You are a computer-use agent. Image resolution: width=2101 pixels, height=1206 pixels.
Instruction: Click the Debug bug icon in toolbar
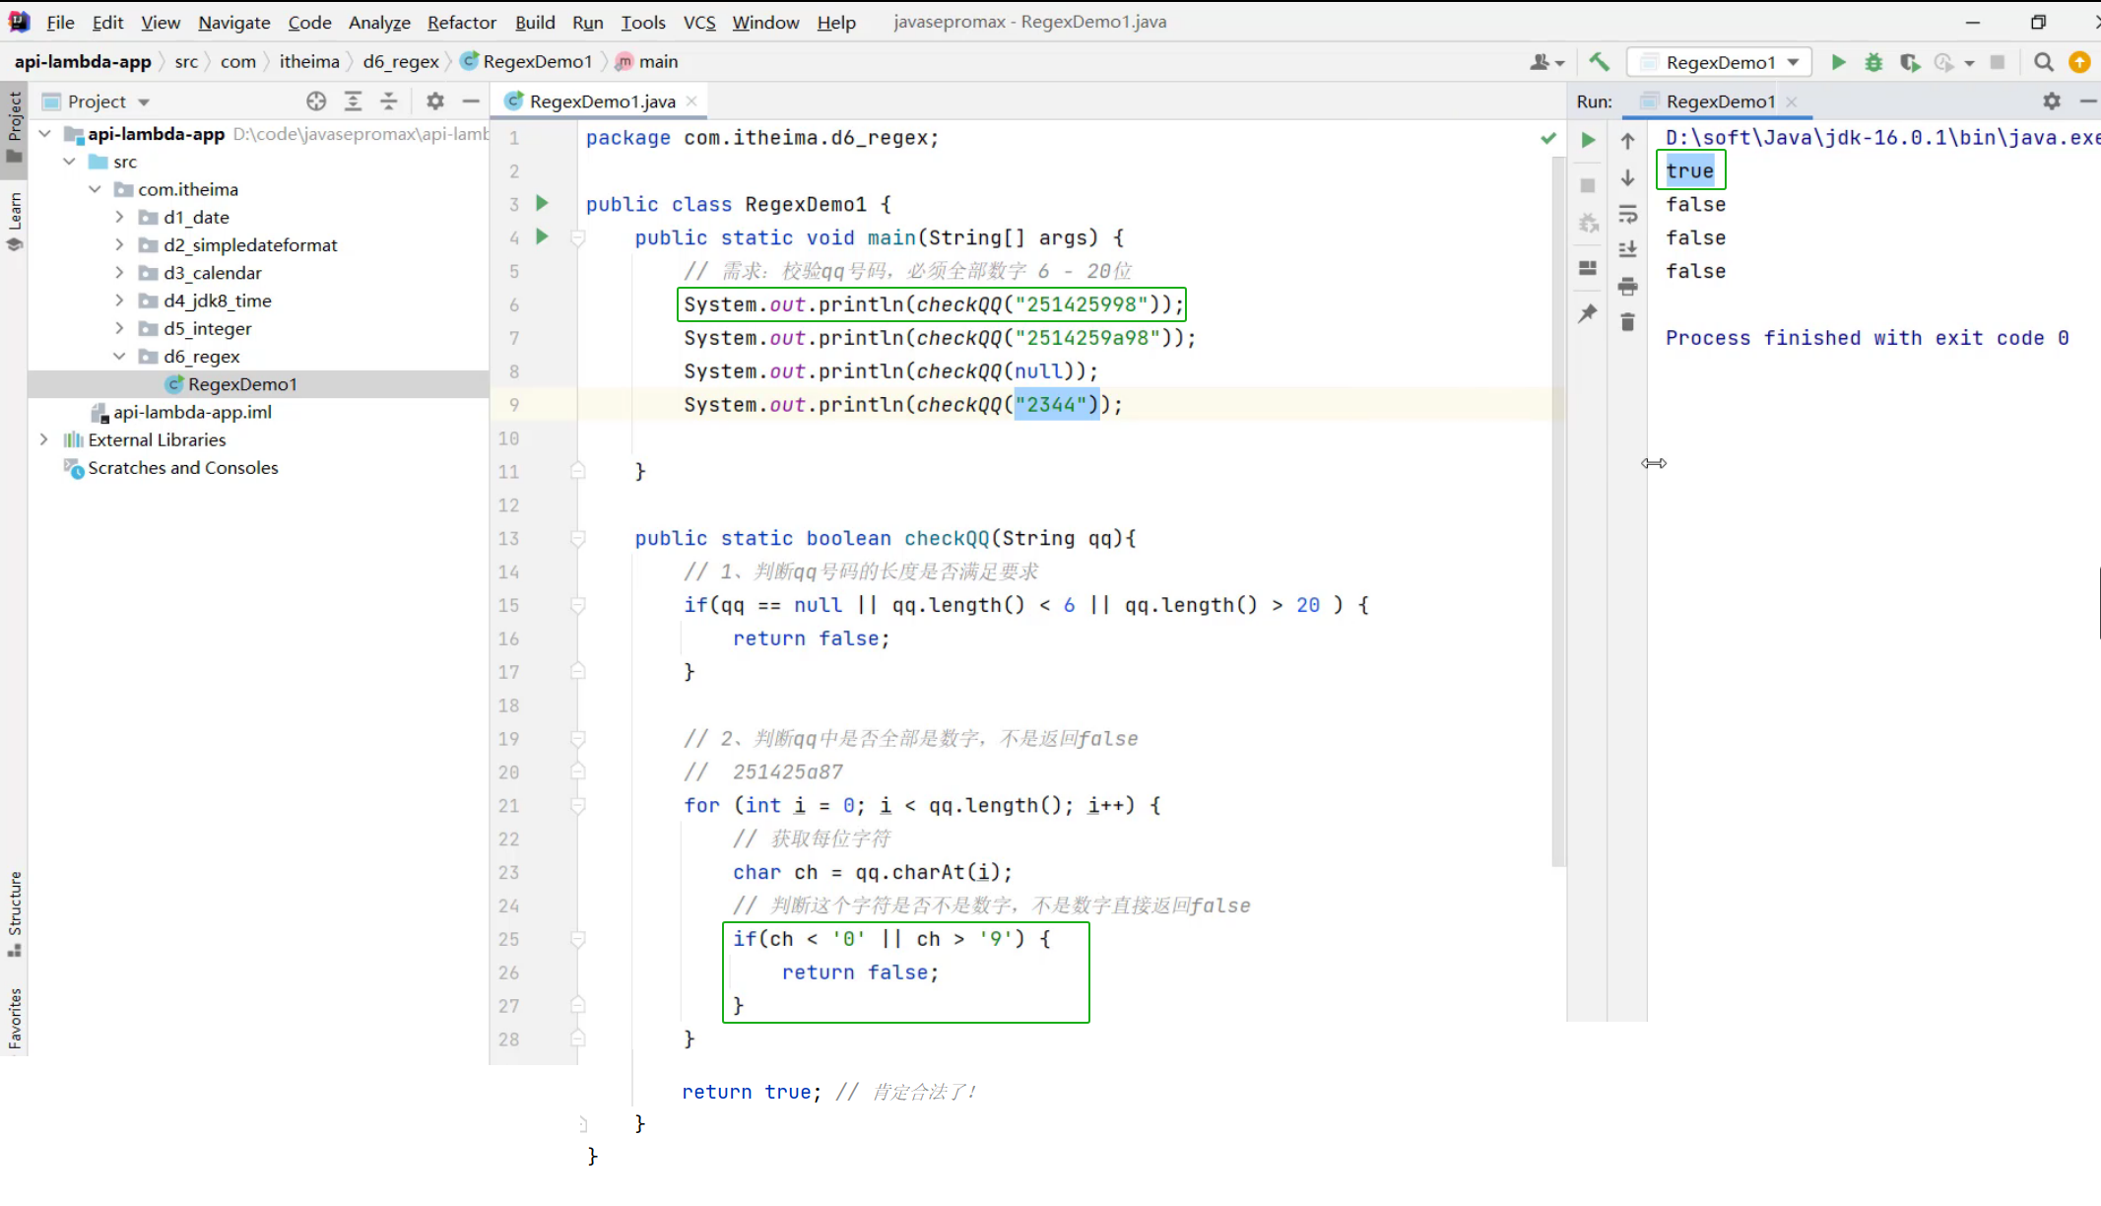click(1873, 62)
